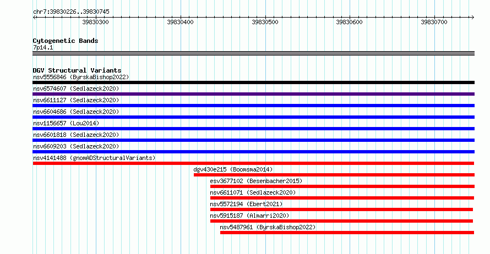Image resolution: width=490 pixels, height=254 pixels.
Task: Click the left arrow of the ruler
Action: [34, 18]
